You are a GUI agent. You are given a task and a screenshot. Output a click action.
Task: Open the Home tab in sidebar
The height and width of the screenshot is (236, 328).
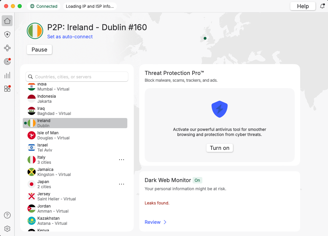click(x=7, y=21)
